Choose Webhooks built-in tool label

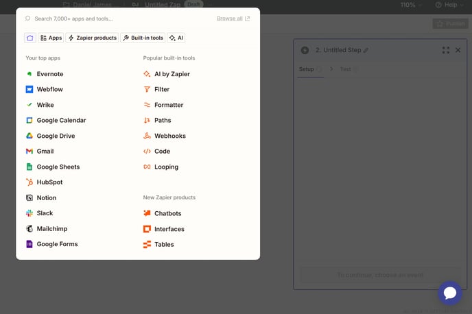[x=170, y=136]
